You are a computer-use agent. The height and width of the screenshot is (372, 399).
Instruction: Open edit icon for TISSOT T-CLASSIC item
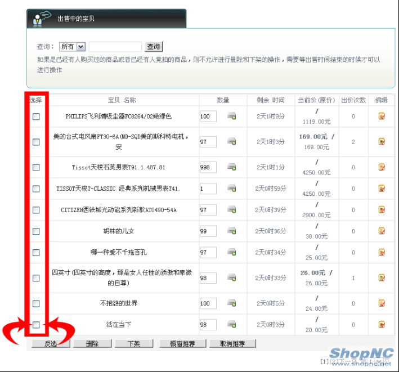click(x=382, y=189)
